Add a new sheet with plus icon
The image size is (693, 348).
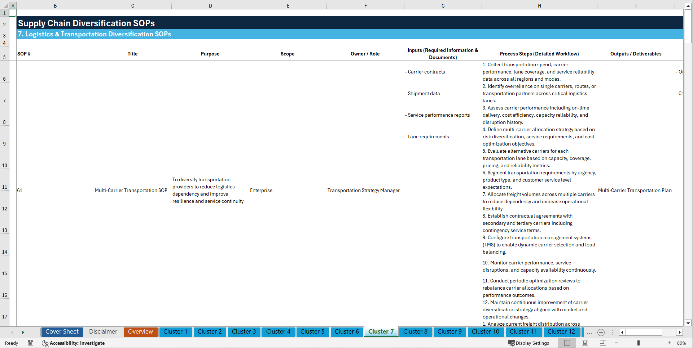[x=601, y=332]
